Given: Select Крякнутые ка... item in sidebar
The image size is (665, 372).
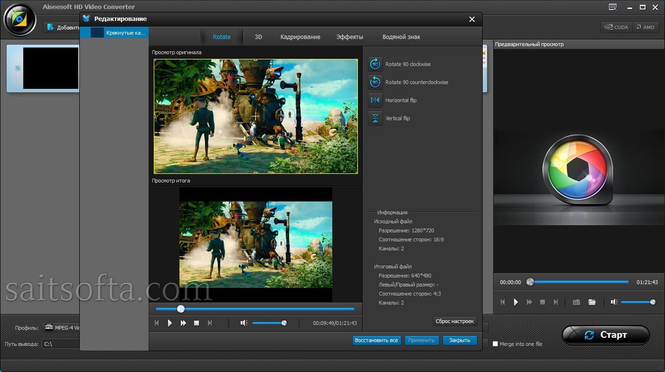Looking at the screenshot, I should (114, 33).
